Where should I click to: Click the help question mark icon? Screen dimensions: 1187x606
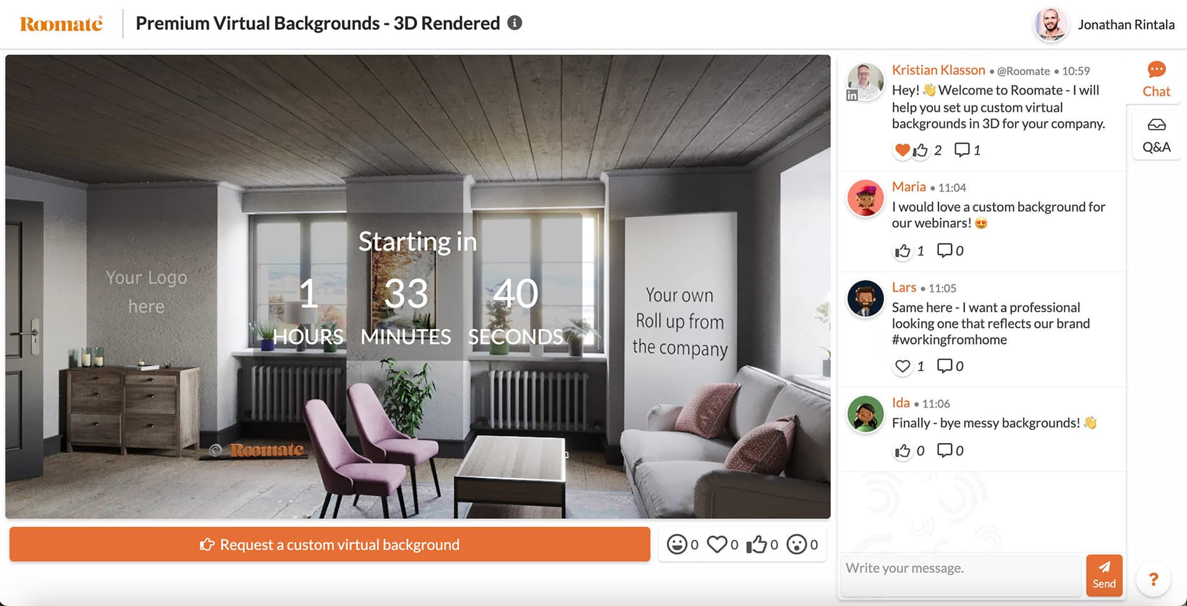tap(1153, 579)
